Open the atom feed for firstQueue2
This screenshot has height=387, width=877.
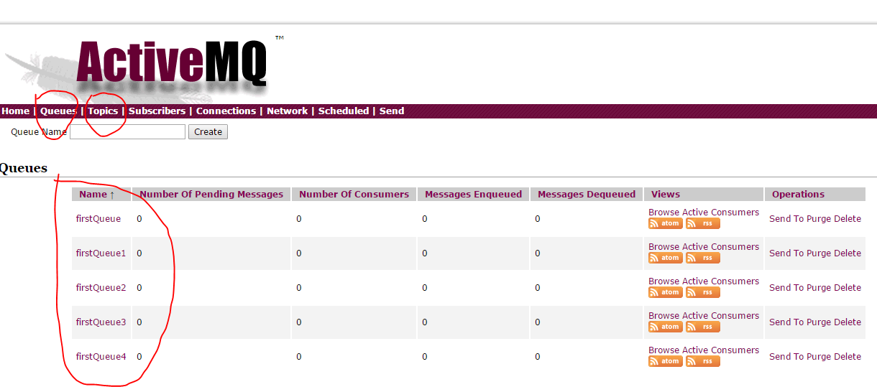(665, 292)
